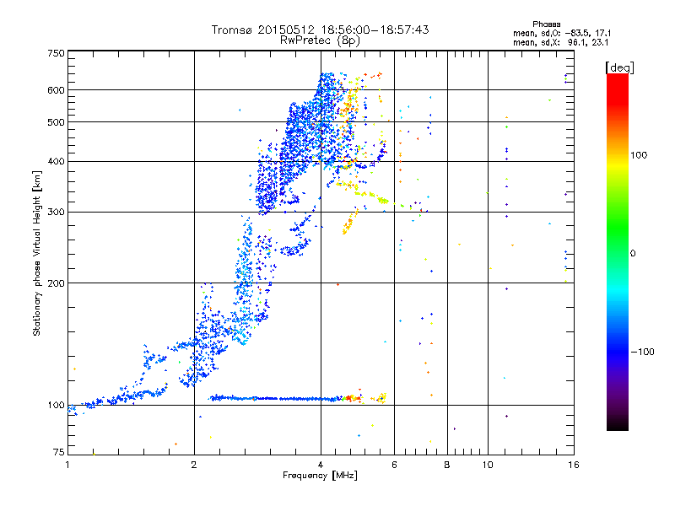675x506 pixels.
Task: Click the orange streak of points below 300 km
Action: [350, 222]
